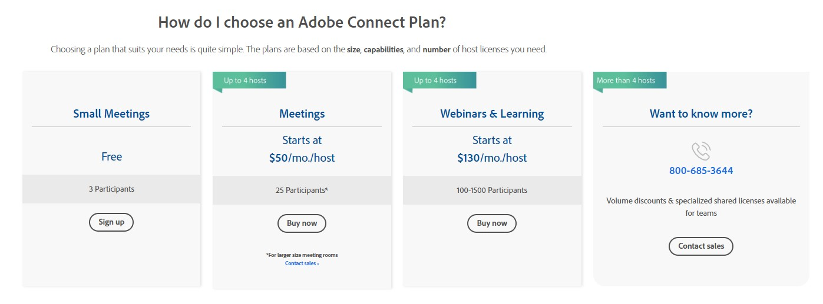Click Buy now under the Meetings plan
Image resolution: width=823 pixels, height=304 pixels.
[302, 223]
